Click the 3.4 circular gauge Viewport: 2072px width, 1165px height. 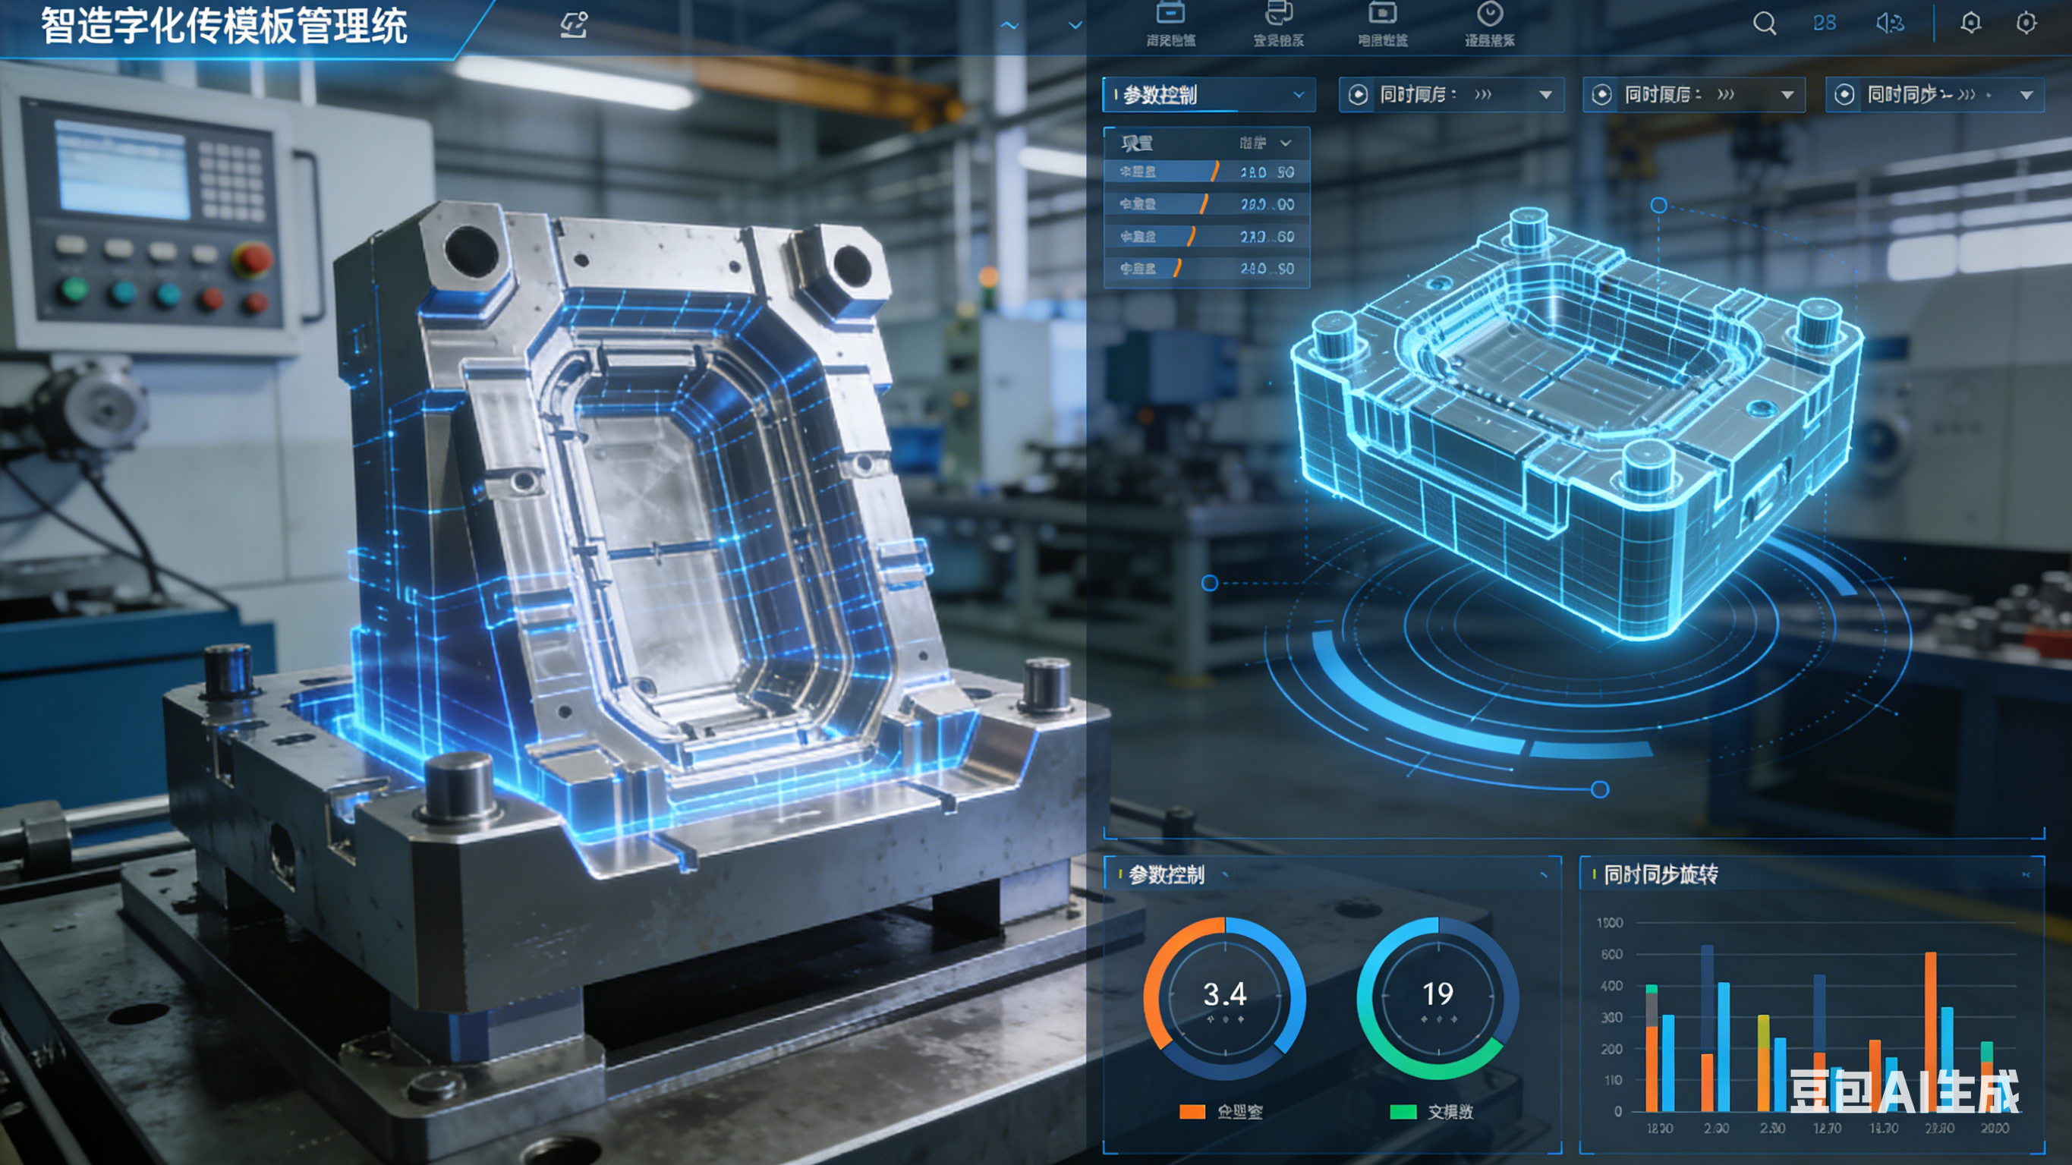[1224, 997]
